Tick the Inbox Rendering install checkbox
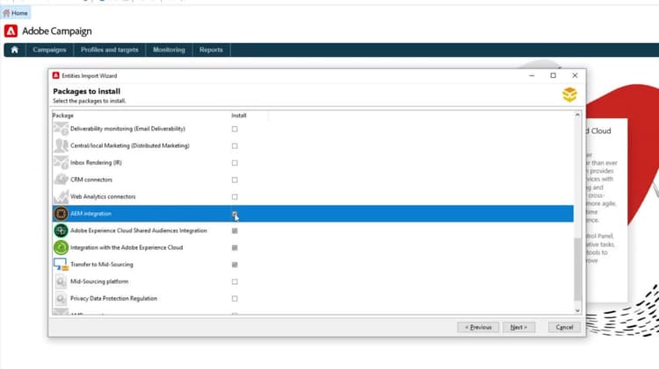This screenshot has width=659, height=369. coord(235,163)
